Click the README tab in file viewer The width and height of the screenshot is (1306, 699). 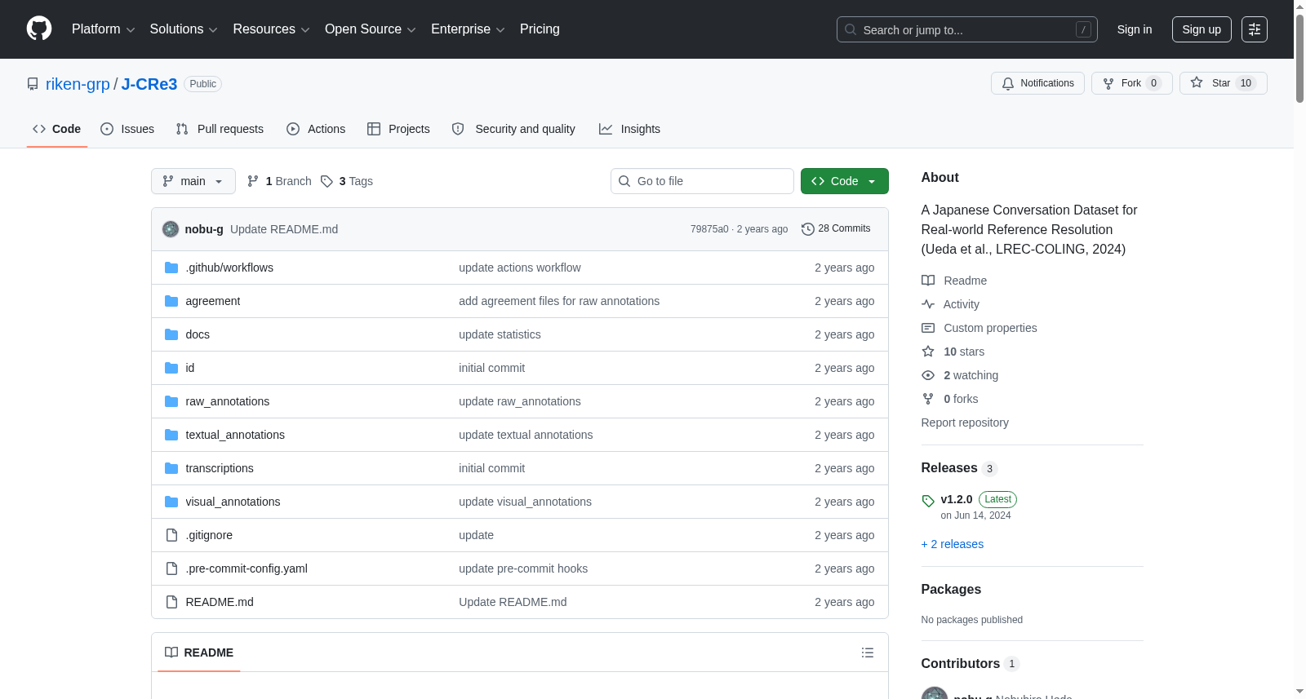(x=199, y=653)
